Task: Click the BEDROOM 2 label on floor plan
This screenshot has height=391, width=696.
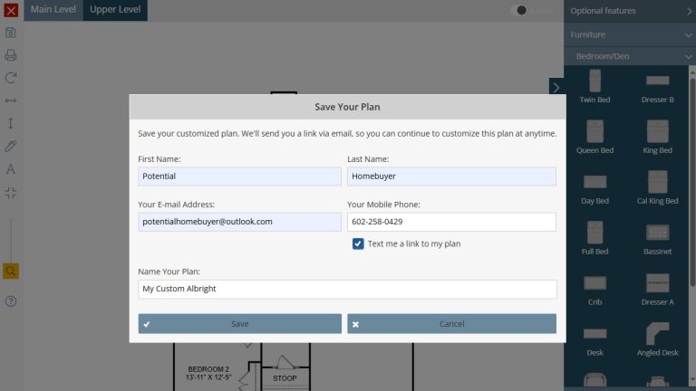Action: click(x=208, y=369)
